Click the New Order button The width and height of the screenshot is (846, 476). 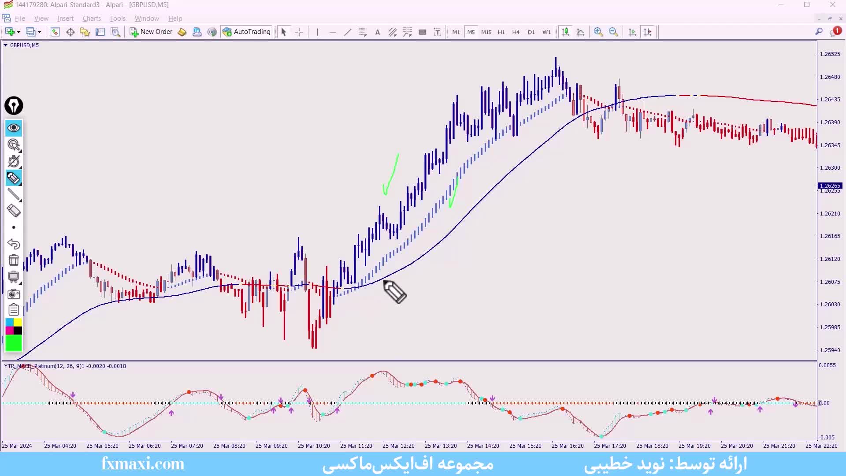(151, 32)
